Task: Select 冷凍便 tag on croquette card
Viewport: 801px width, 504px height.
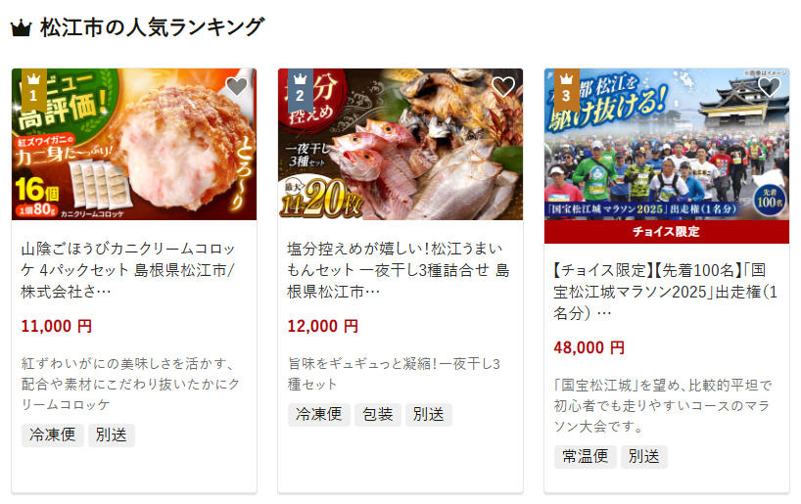Action: (x=53, y=435)
